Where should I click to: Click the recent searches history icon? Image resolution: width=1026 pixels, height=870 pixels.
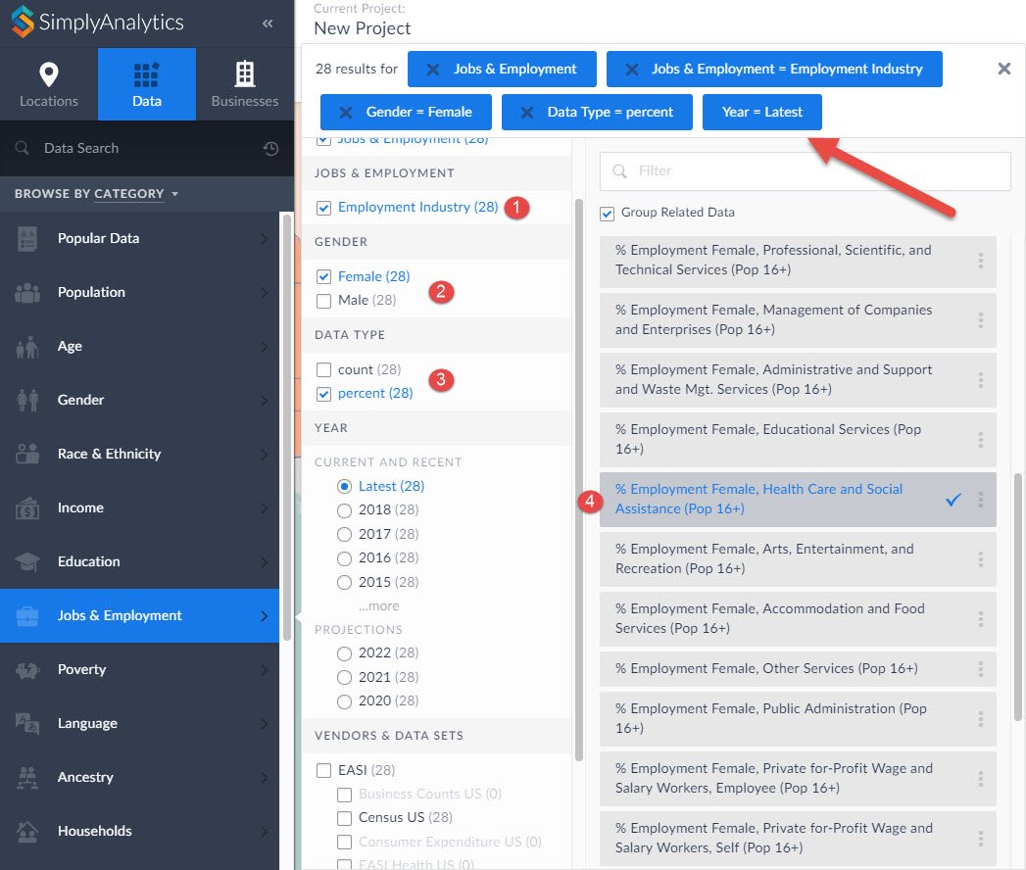coord(269,147)
